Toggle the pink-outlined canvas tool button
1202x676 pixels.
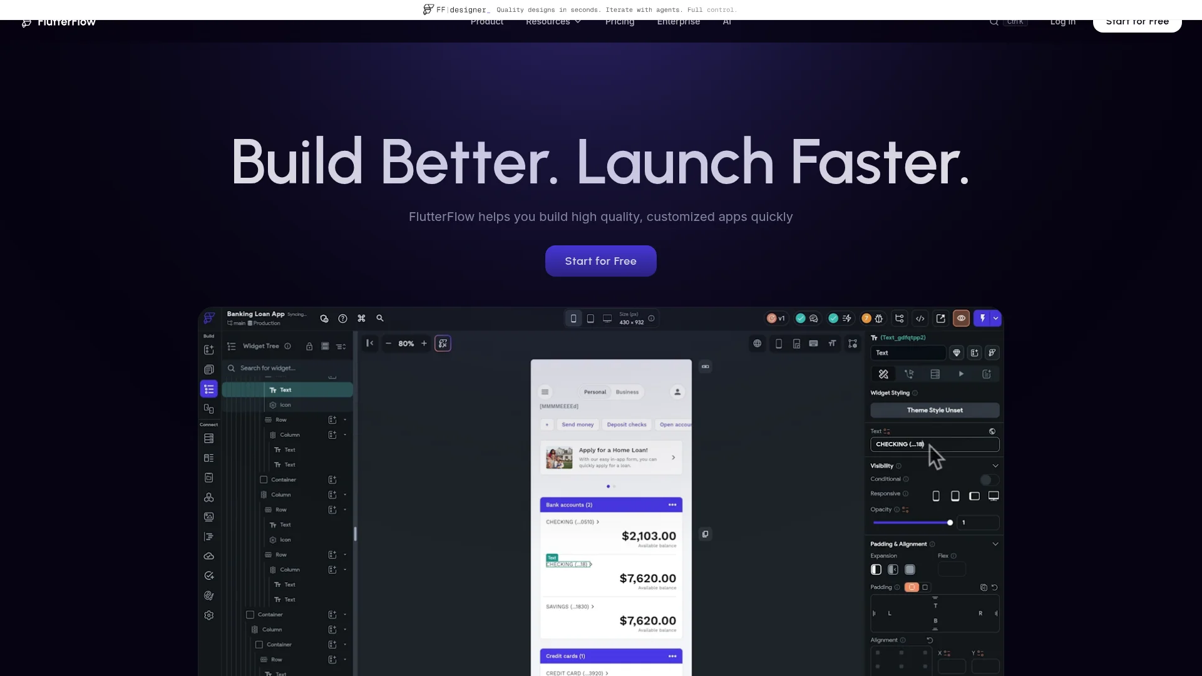[443, 343]
